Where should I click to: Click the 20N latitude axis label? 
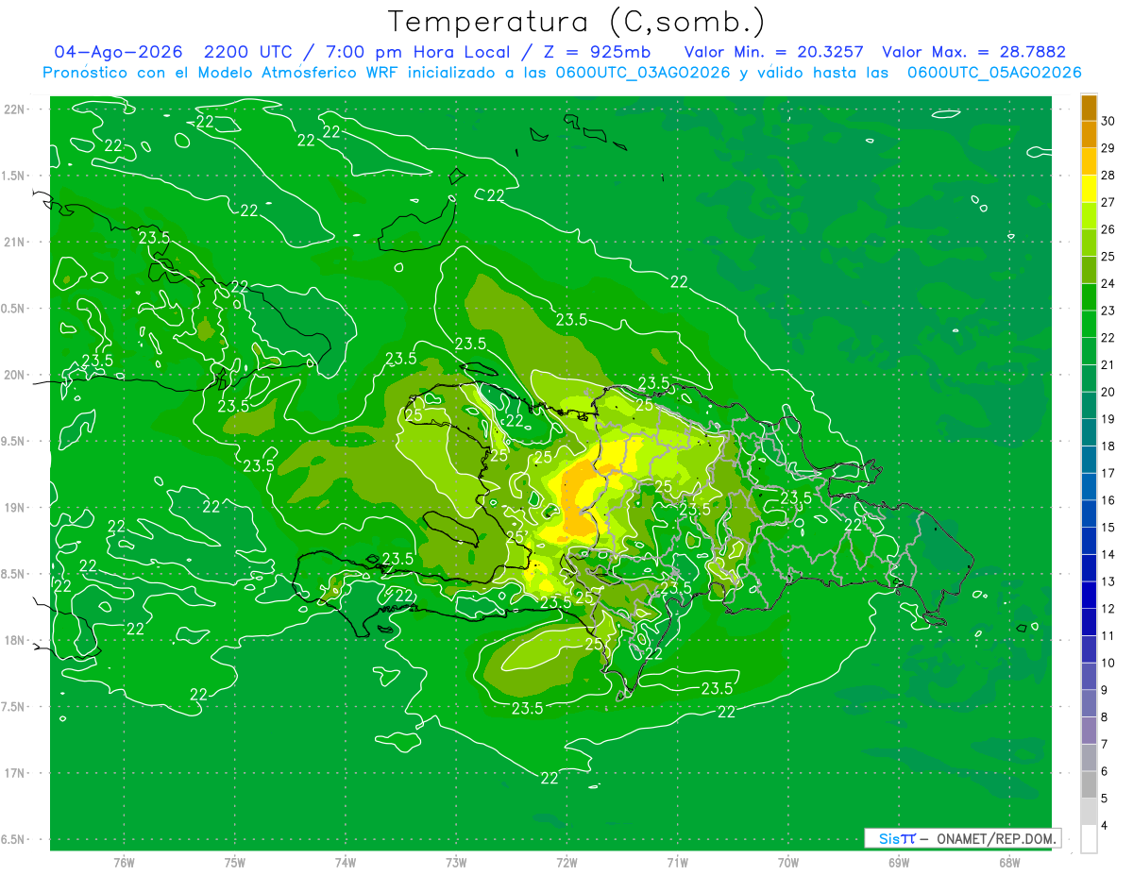click(x=14, y=375)
